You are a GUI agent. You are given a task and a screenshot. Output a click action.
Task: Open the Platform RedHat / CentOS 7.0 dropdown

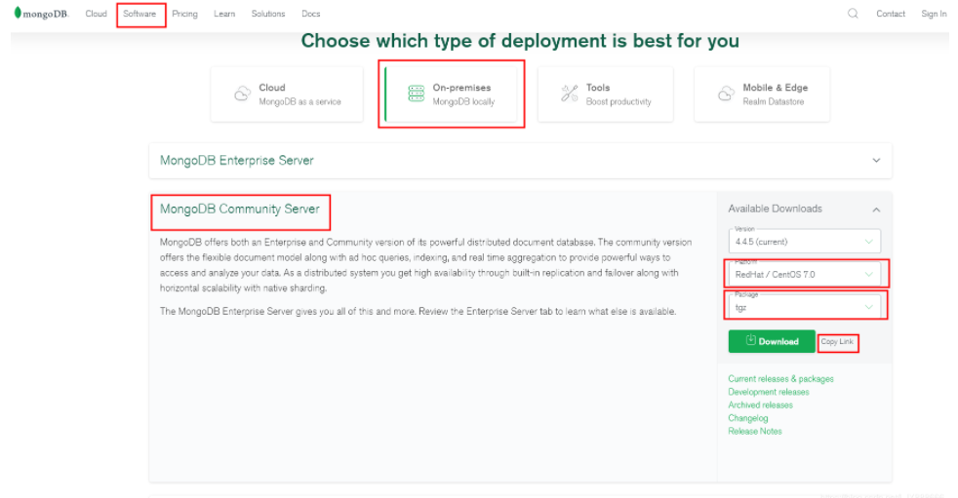804,274
